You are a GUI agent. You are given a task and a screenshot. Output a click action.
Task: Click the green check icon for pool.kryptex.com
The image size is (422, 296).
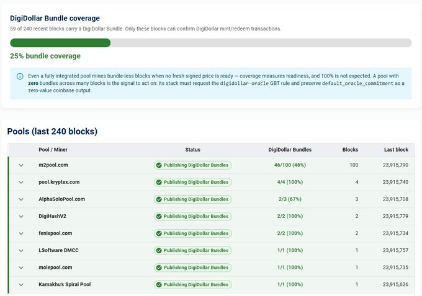point(159,183)
